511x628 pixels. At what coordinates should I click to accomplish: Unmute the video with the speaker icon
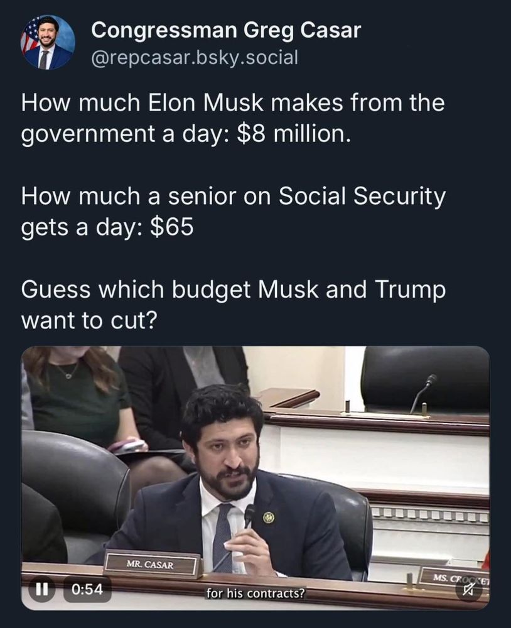470,589
